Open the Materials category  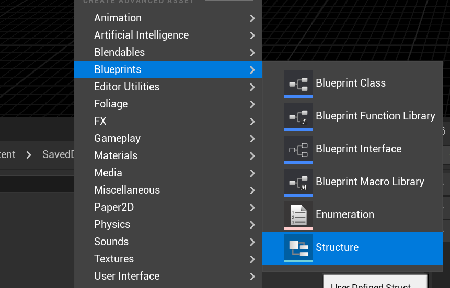coord(168,155)
